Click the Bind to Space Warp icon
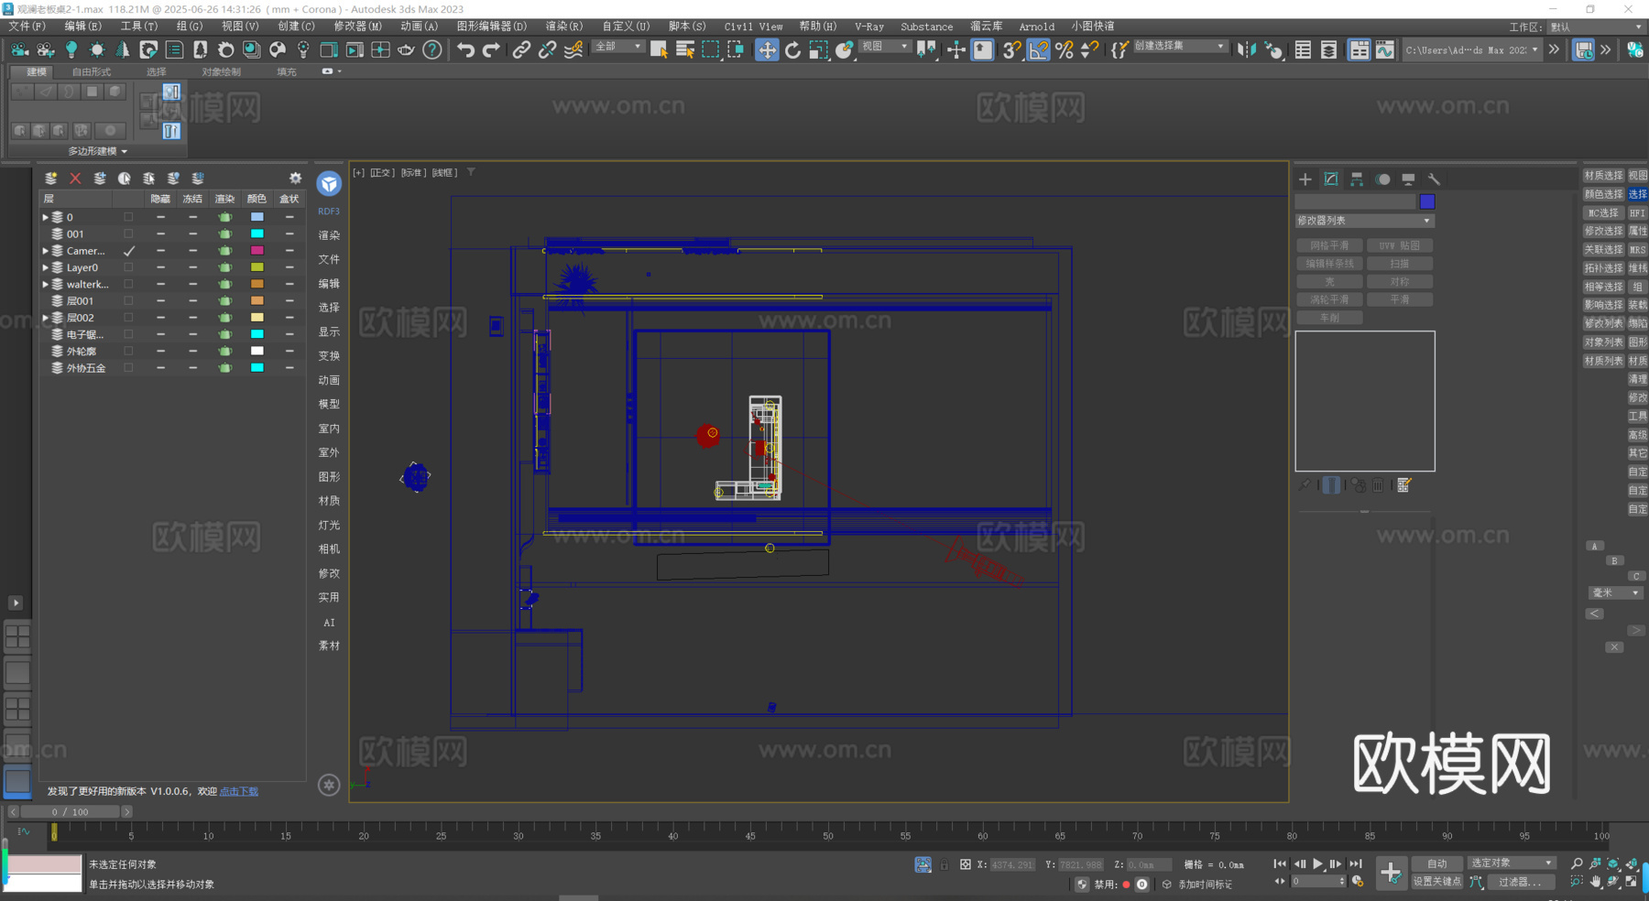This screenshot has height=901, width=1649. [x=573, y=49]
